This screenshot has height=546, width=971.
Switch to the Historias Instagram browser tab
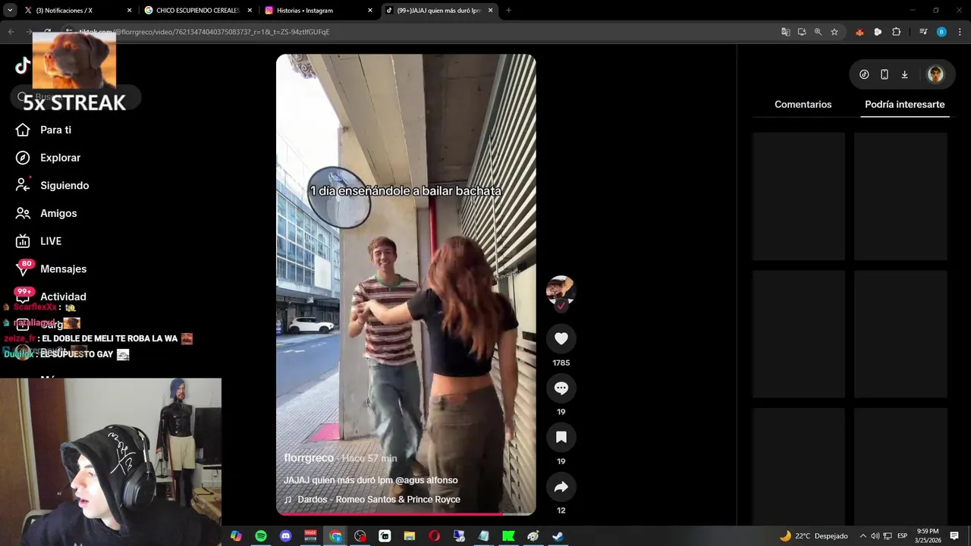coord(319,11)
